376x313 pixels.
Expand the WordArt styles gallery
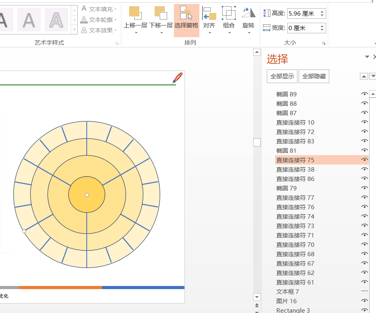click(x=74, y=30)
